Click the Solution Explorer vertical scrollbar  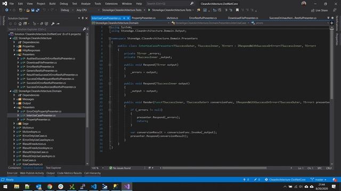point(87,82)
